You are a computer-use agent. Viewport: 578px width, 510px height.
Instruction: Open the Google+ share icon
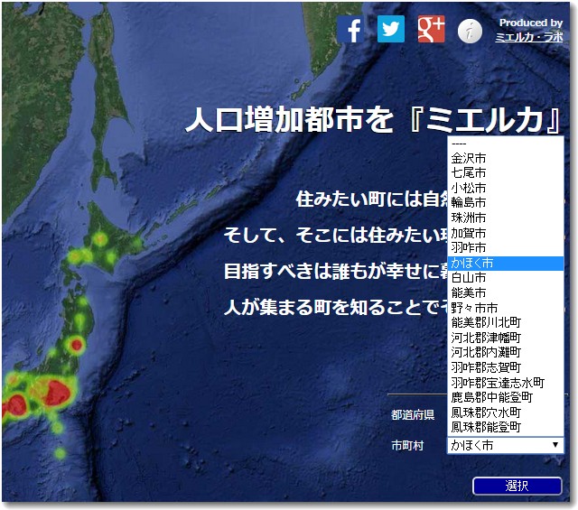click(431, 30)
